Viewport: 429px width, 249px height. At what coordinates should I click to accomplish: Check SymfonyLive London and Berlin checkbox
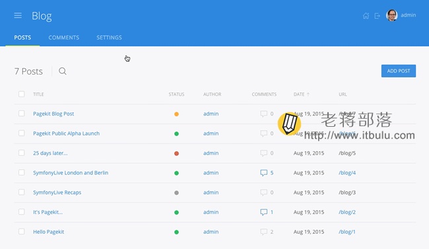21,172
